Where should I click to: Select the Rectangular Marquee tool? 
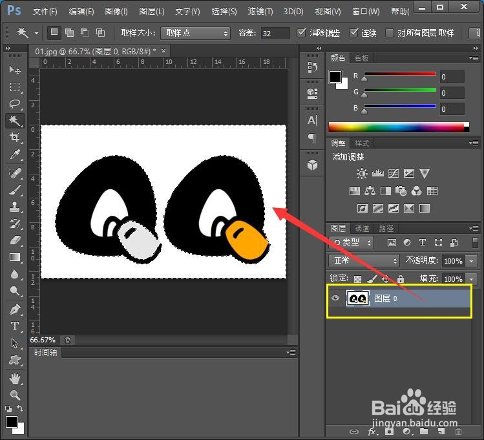point(14,87)
